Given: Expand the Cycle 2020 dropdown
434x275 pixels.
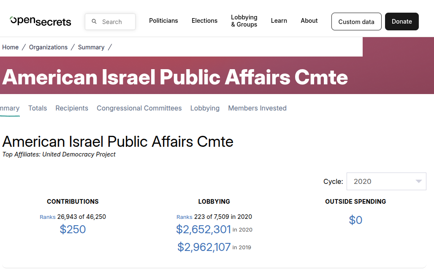Looking at the screenshot, I should pyautogui.click(x=386, y=181).
